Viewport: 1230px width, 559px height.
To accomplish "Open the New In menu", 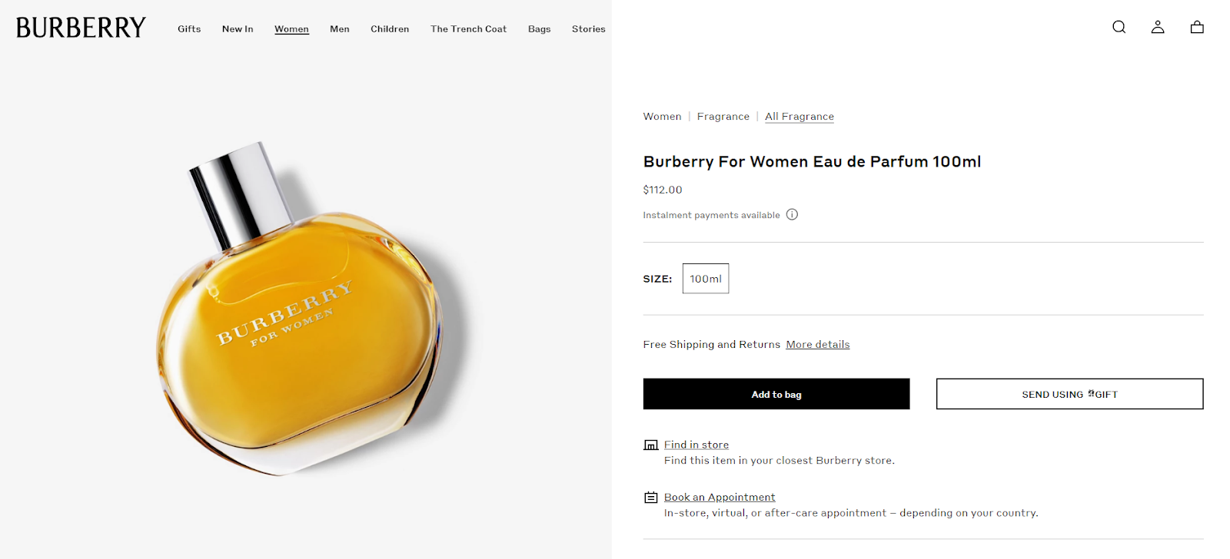I will click(x=238, y=29).
